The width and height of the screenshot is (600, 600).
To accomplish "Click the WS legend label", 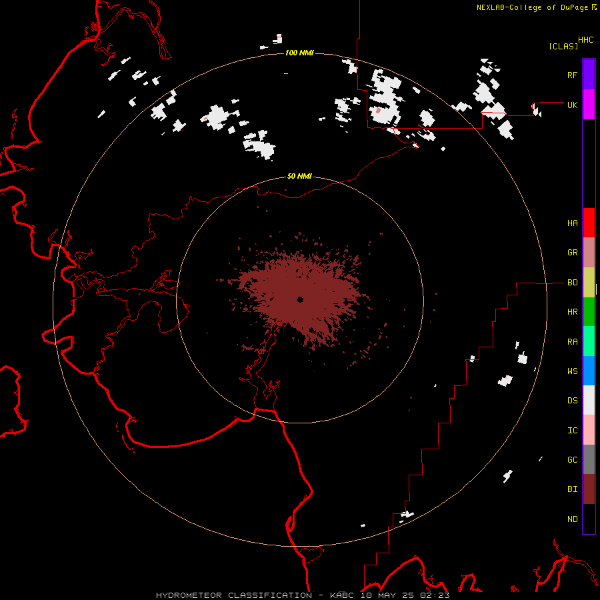I will pyautogui.click(x=572, y=371).
